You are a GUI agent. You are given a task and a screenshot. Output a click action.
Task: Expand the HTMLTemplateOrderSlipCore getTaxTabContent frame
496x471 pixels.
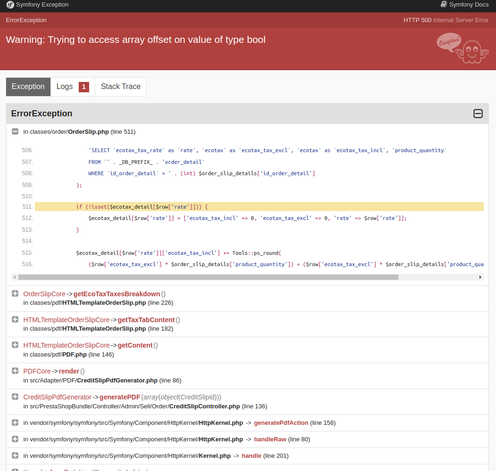tap(15, 319)
